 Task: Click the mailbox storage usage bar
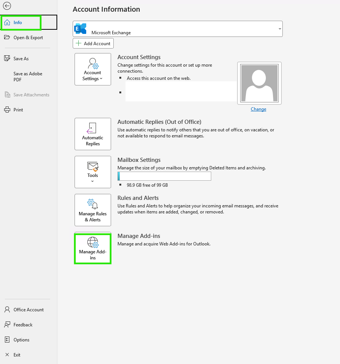click(165, 176)
